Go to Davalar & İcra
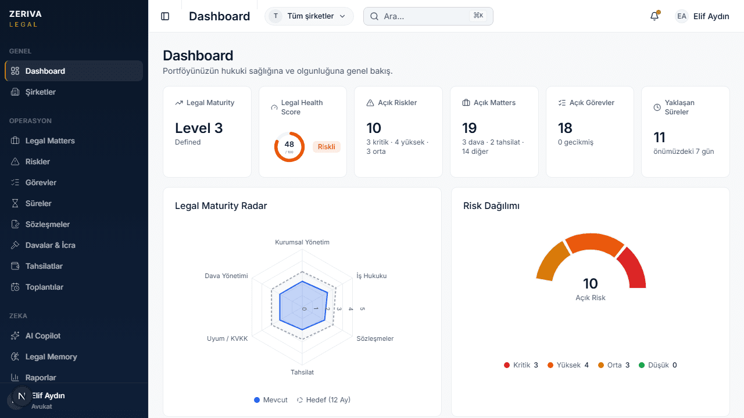744x418 pixels. tap(74, 245)
